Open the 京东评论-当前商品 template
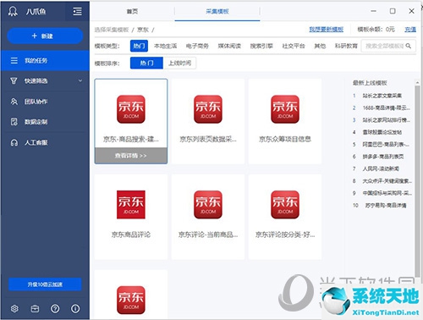 (208, 217)
